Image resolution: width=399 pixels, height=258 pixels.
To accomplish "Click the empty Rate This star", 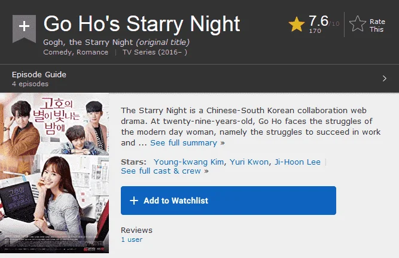I will [x=358, y=24].
